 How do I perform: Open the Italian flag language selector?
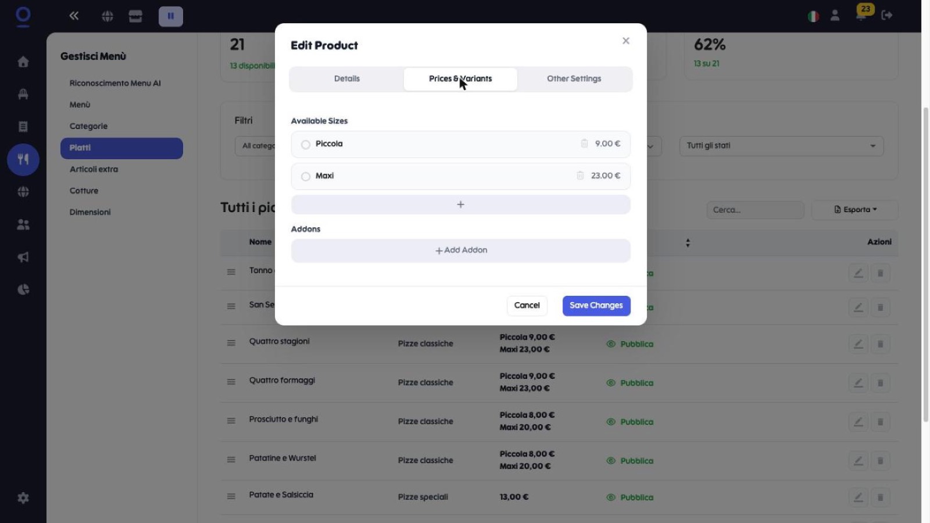tap(813, 16)
